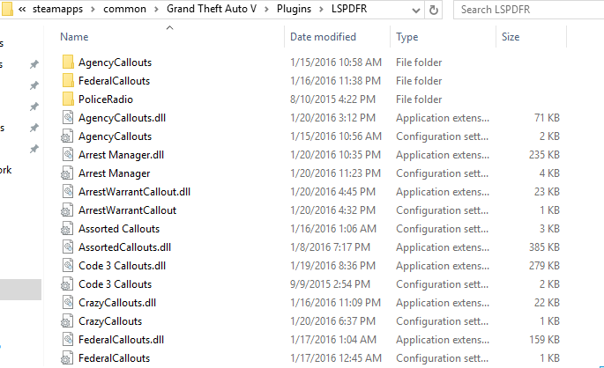Sort files by Type column header
Image resolution: width=604 pixels, height=368 pixels.
tap(406, 37)
